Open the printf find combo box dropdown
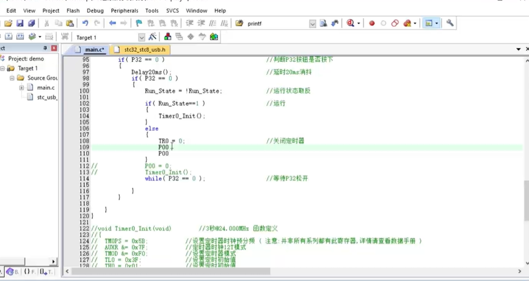The height and width of the screenshot is (281, 529). [312, 24]
